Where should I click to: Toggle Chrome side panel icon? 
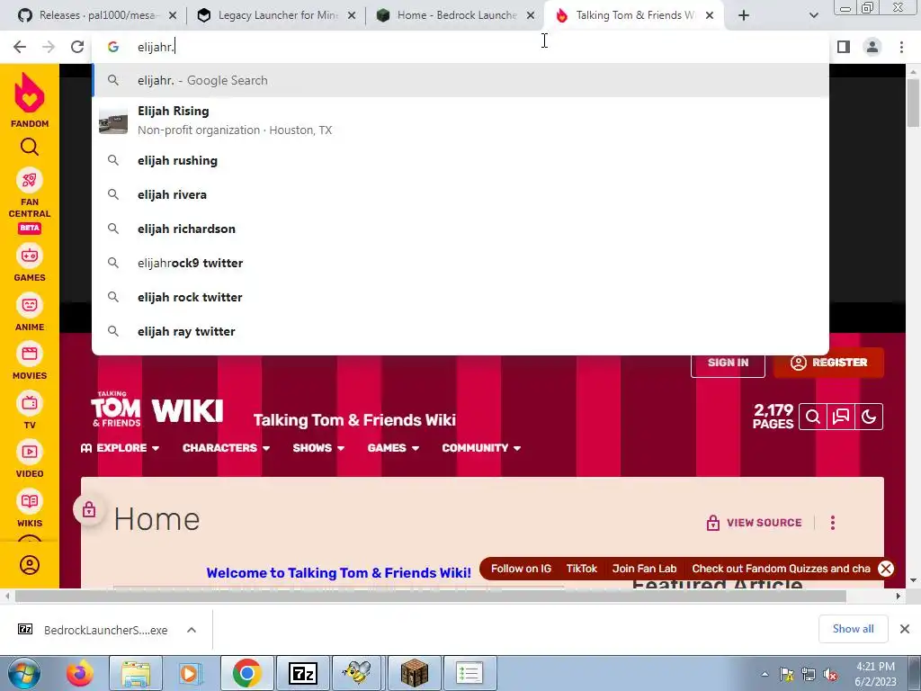844,47
